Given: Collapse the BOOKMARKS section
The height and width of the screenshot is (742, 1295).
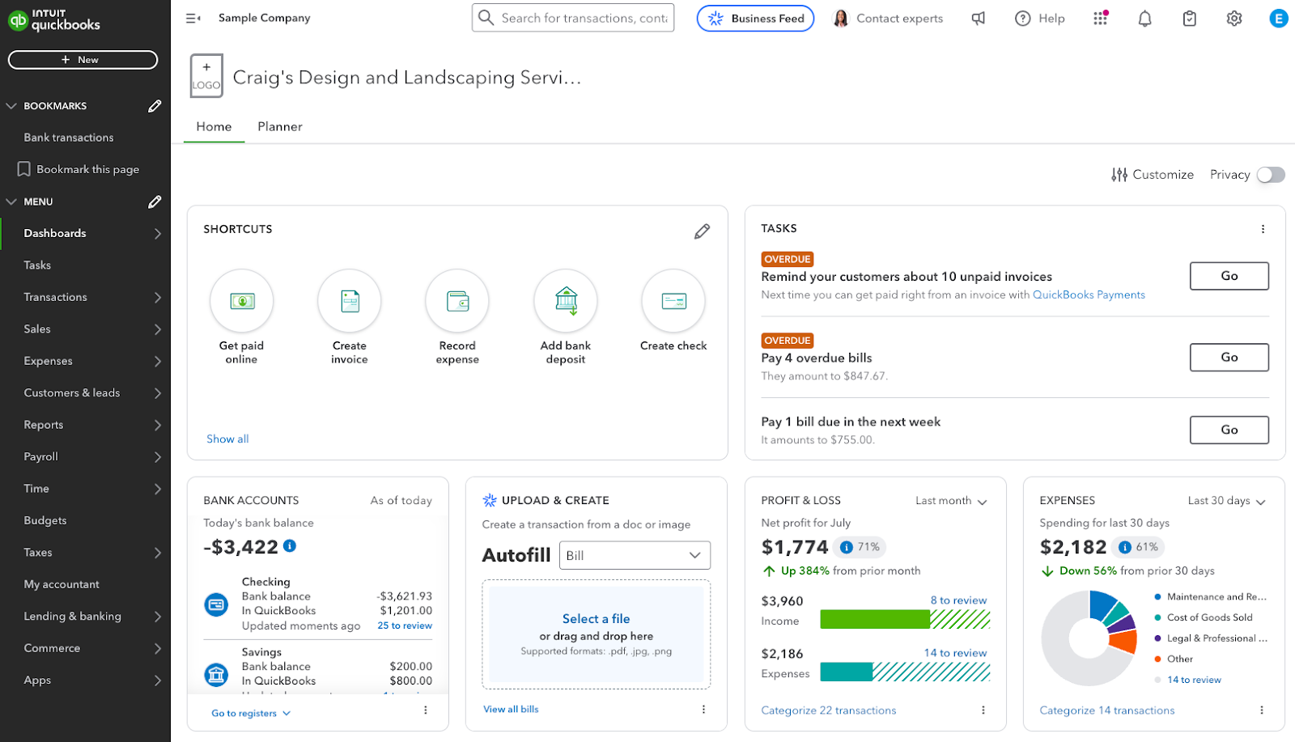Looking at the screenshot, I should pos(11,106).
